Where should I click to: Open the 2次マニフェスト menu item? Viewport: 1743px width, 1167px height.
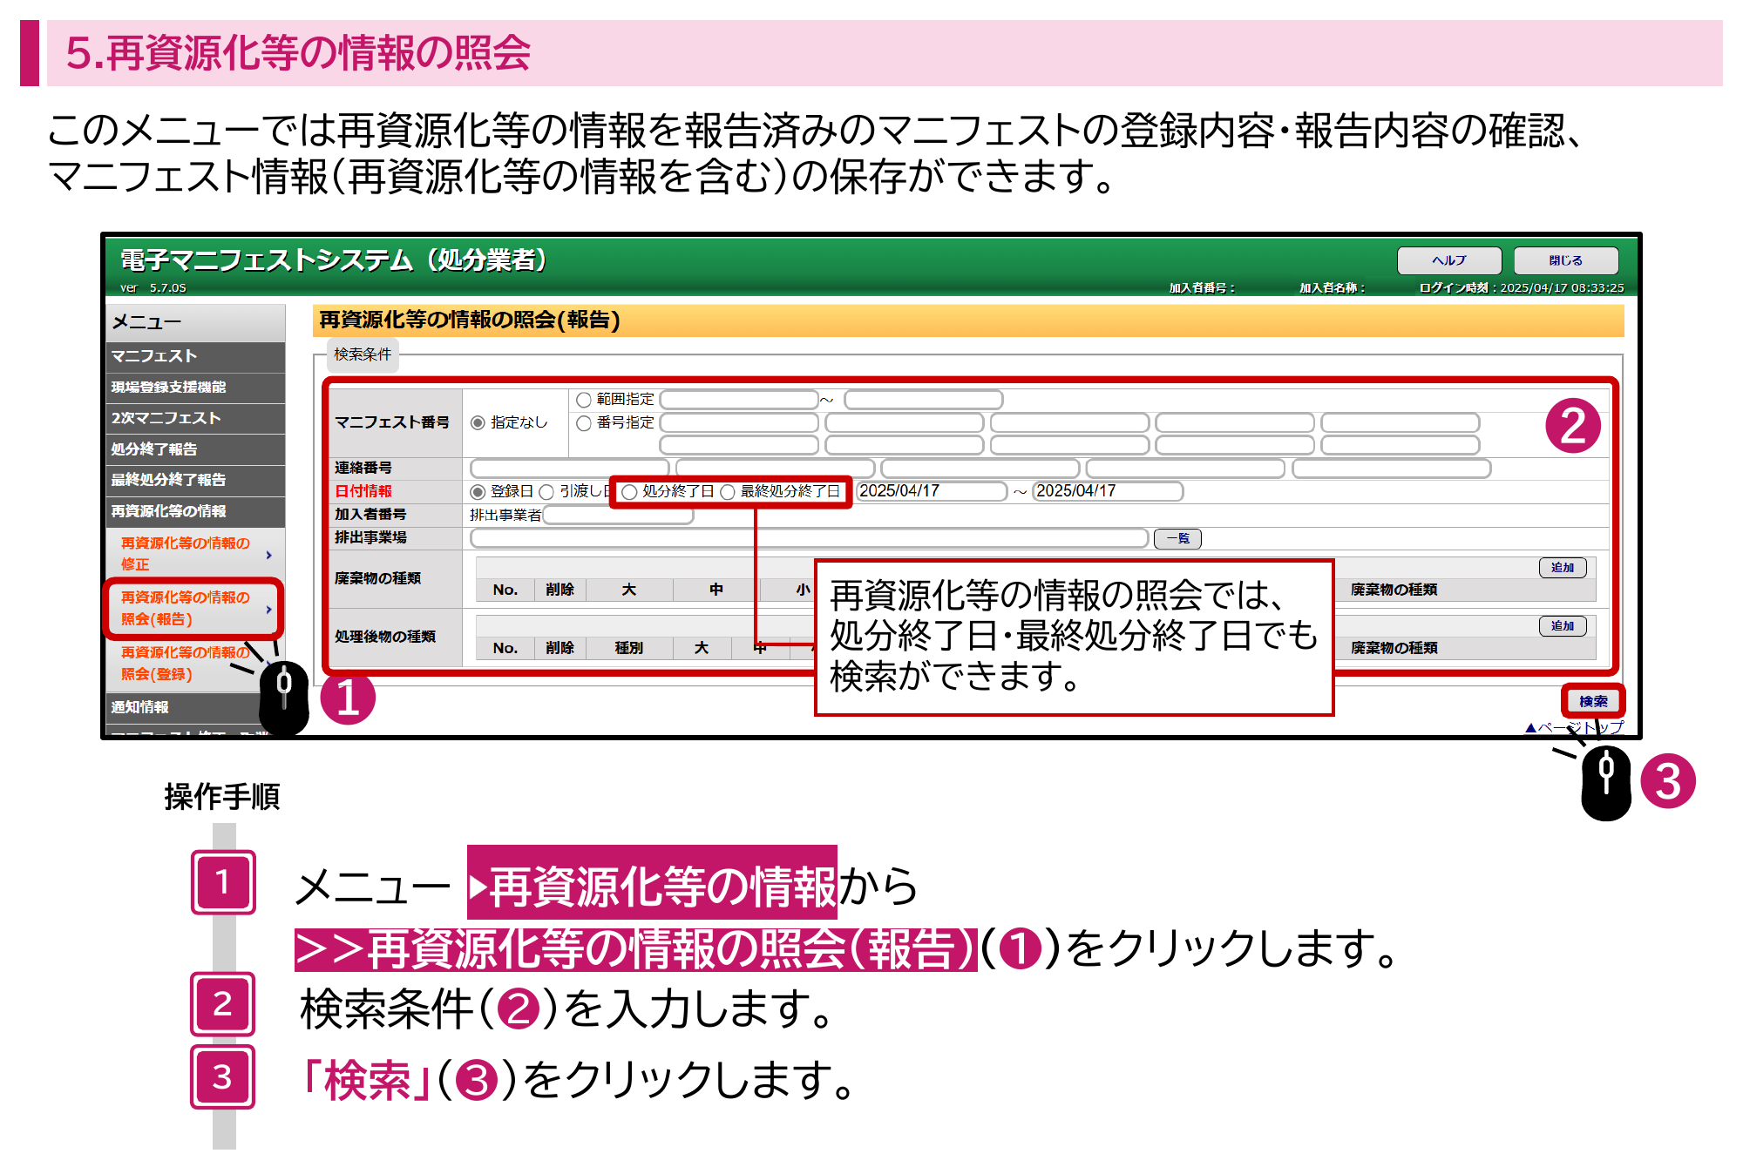tap(195, 418)
